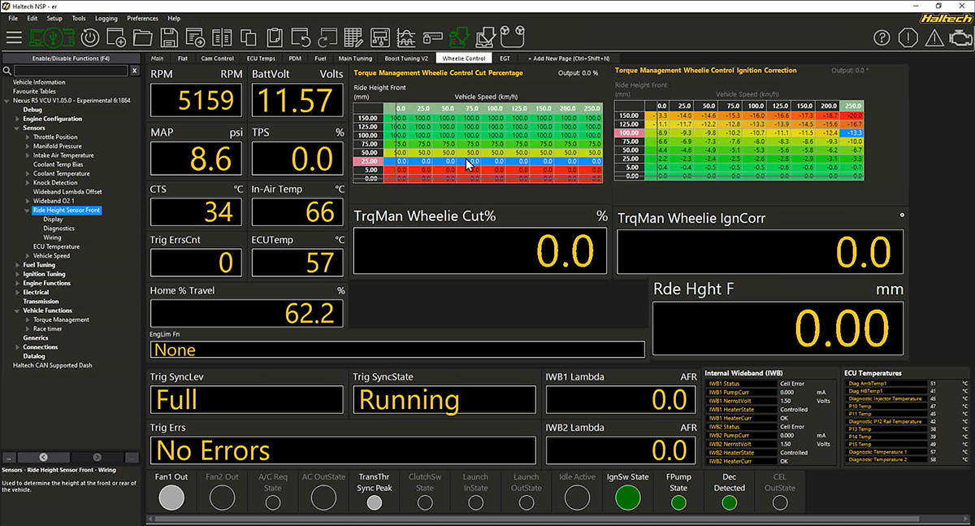
Task: Collapse the Ride Height Sensor Front node
Action: pos(28,211)
